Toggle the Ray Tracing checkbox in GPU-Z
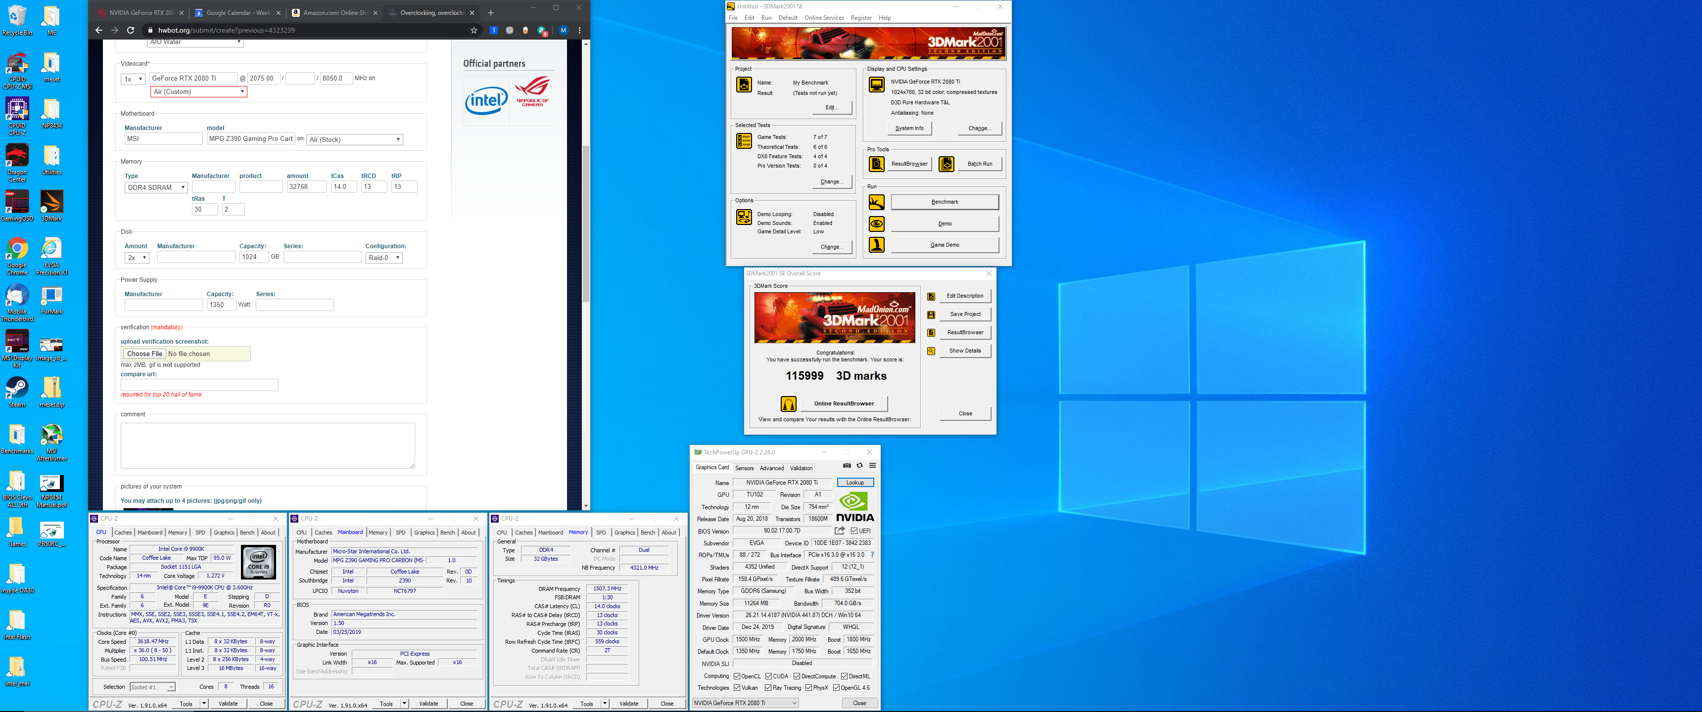 click(768, 688)
